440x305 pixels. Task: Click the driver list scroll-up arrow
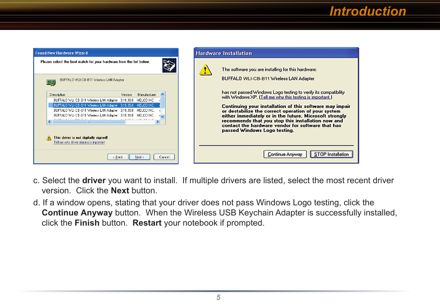click(162, 95)
